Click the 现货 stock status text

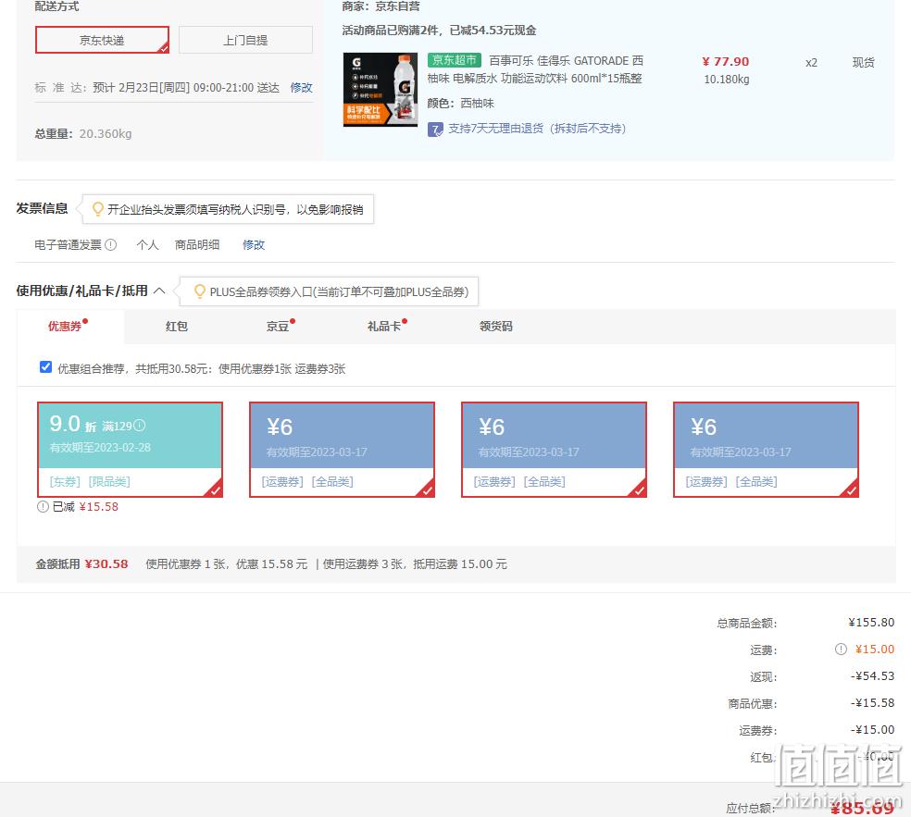(864, 63)
